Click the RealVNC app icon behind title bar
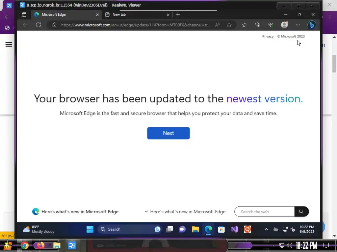Viewport: 337px width, 252px height. coord(9,6)
